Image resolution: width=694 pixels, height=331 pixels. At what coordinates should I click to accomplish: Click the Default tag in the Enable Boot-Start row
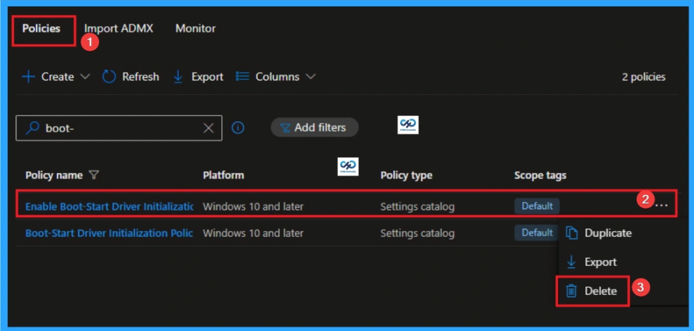[x=537, y=206]
